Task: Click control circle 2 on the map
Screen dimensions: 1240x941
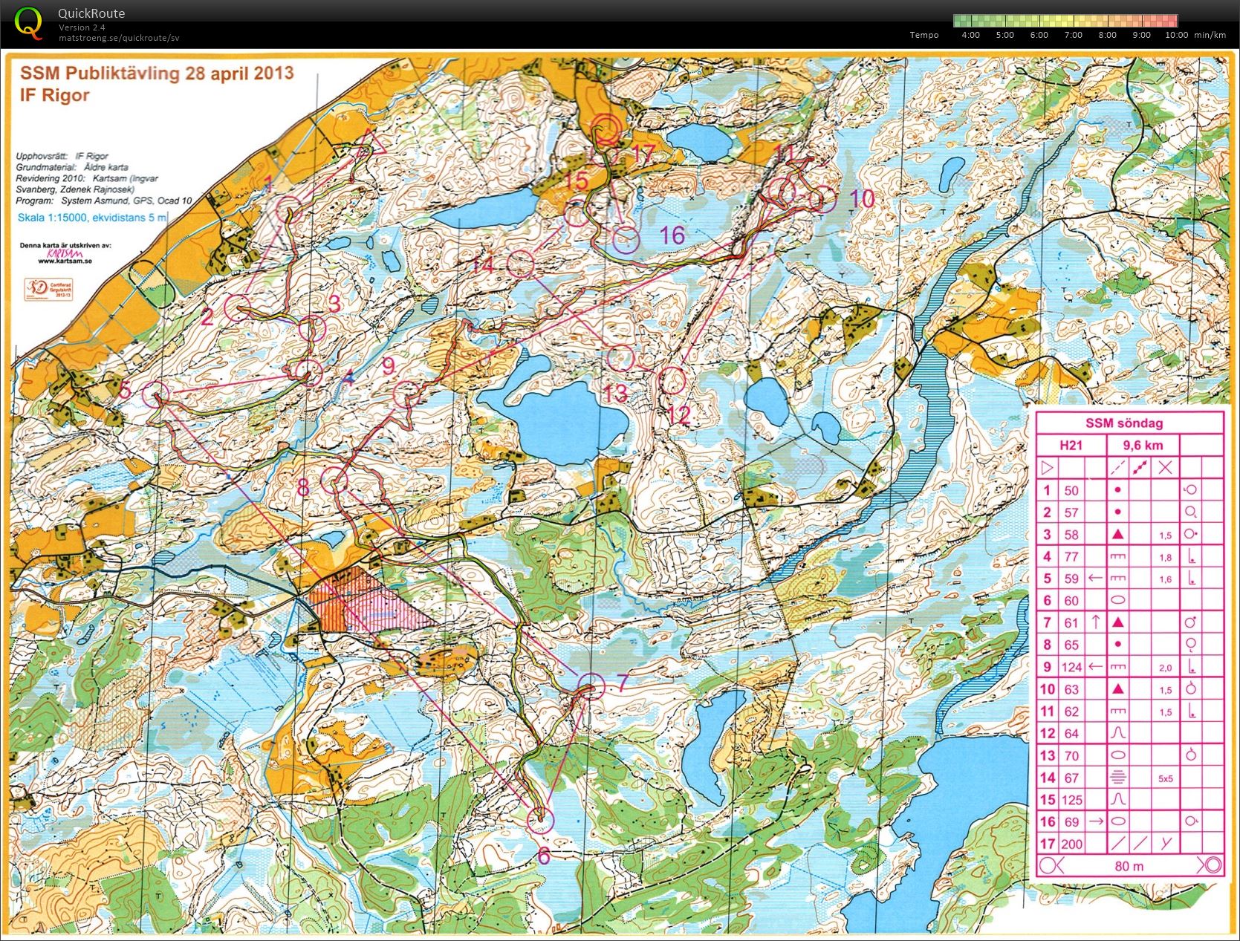Action: (238, 307)
